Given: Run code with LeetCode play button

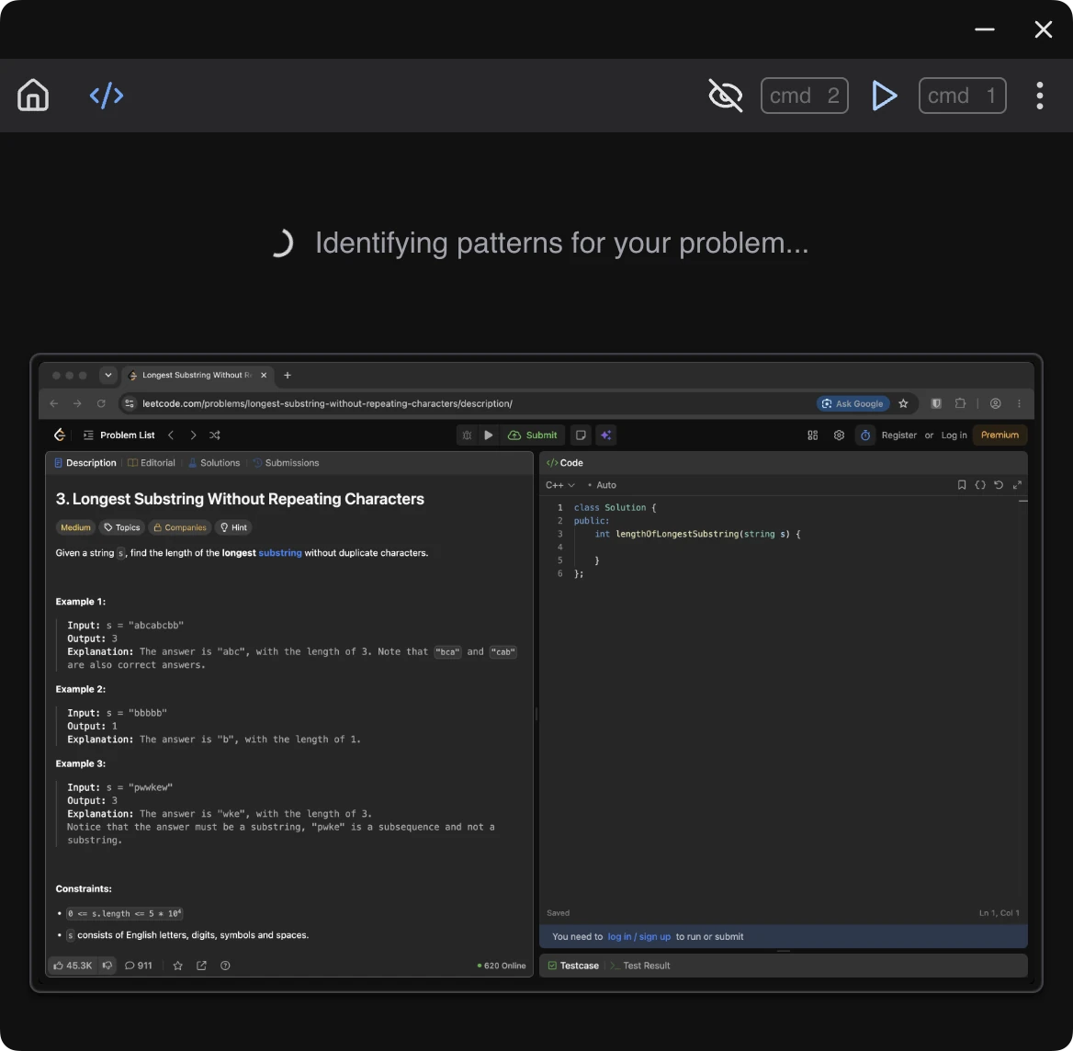Looking at the screenshot, I should (x=489, y=435).
